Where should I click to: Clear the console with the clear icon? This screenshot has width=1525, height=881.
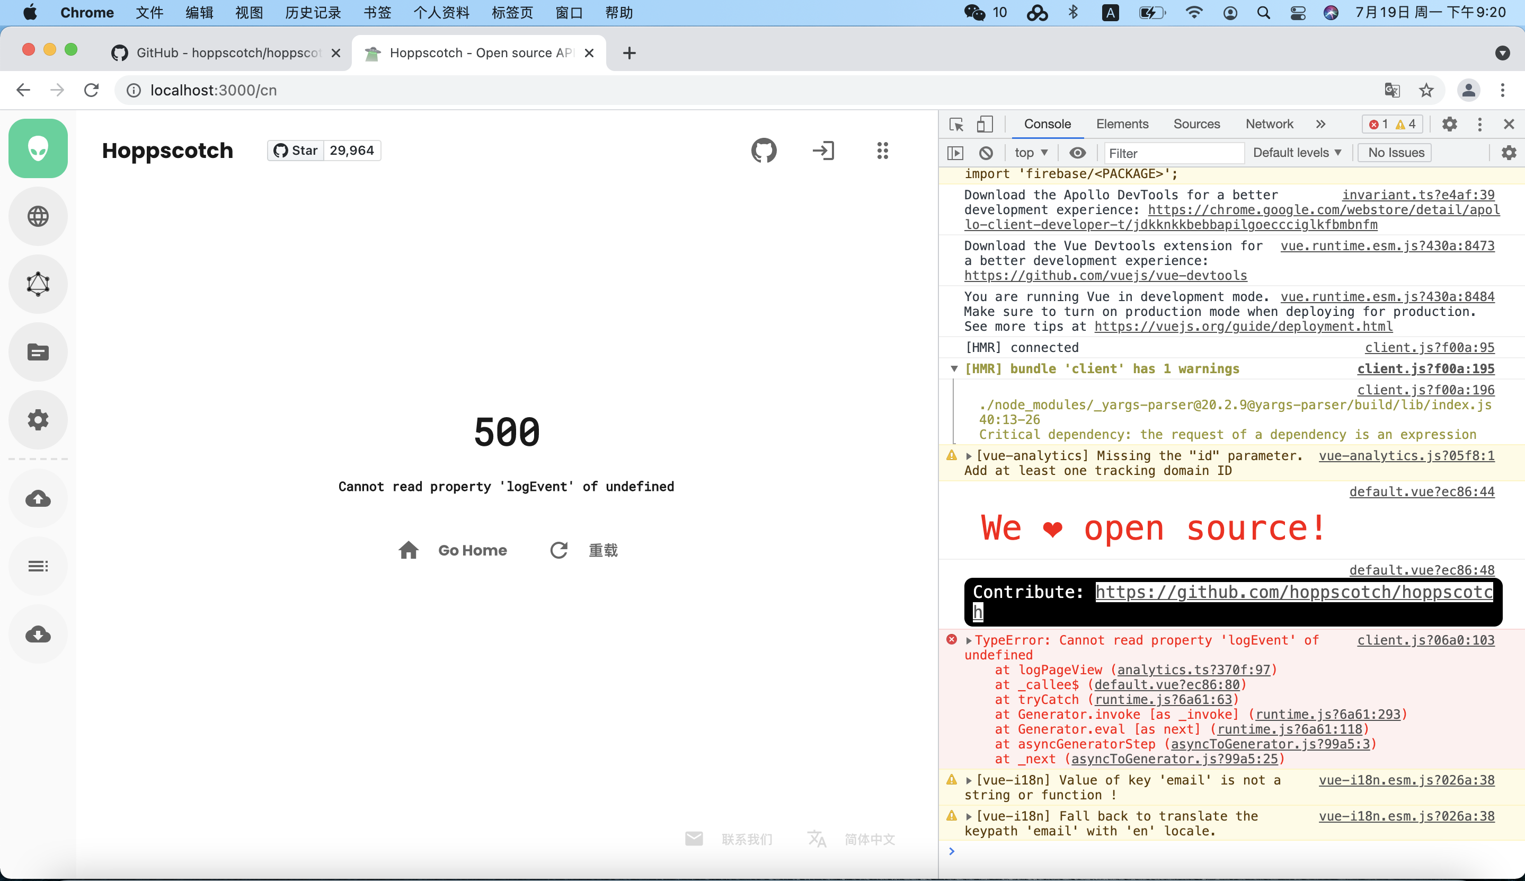[986, 153]
